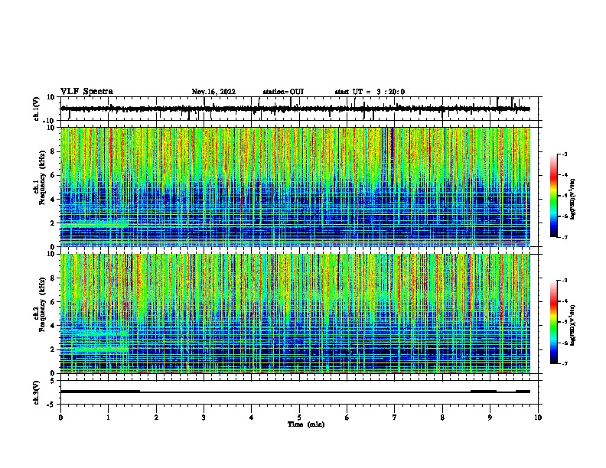Click the time axis tick label '8'
Screen dimensions: 606x468
(x=442, y=418)
